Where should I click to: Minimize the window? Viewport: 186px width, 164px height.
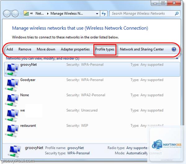point(155,3)
